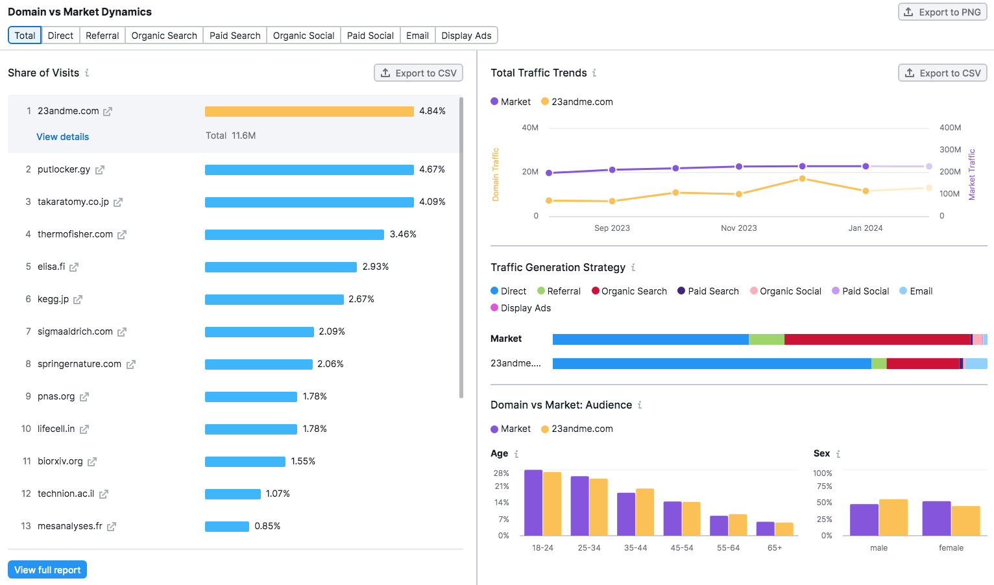Image resolution: width=994 pixels, height=585 pixels.
Task: Toggle Referral in Traffic Generation legend
Action: (559, 291)
